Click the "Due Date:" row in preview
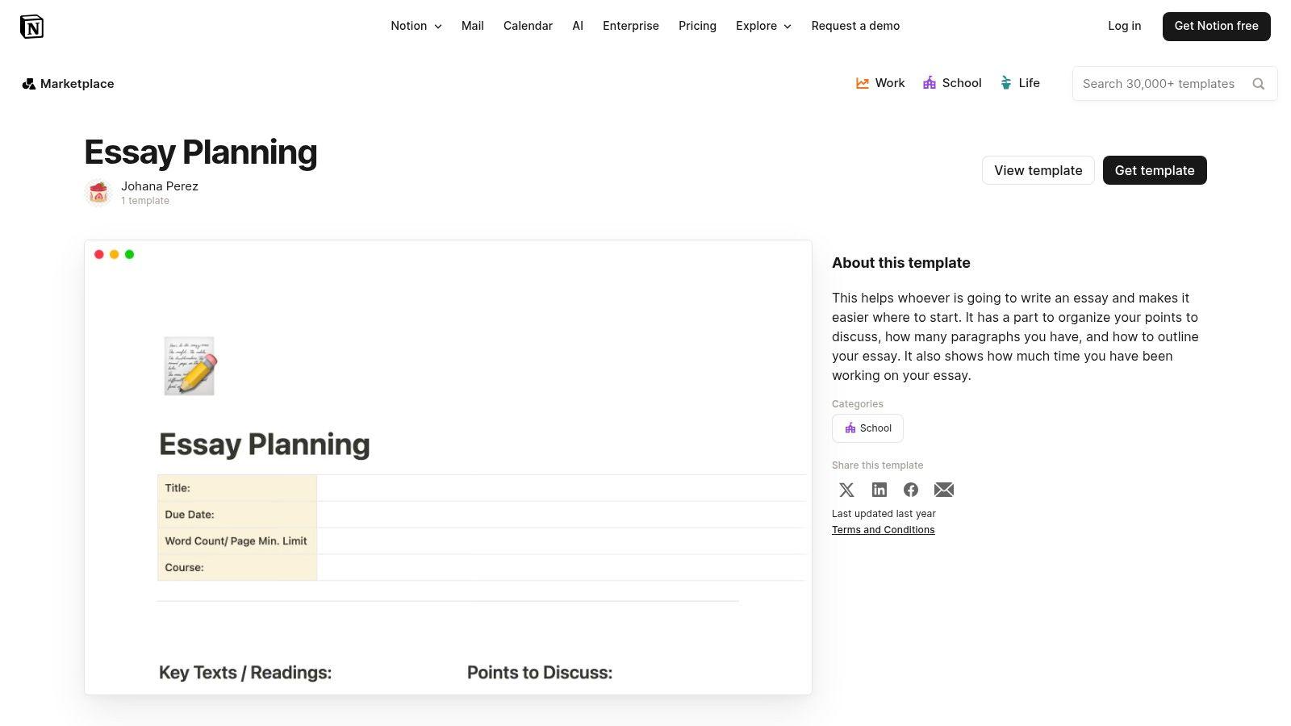 tap(482, 515)
